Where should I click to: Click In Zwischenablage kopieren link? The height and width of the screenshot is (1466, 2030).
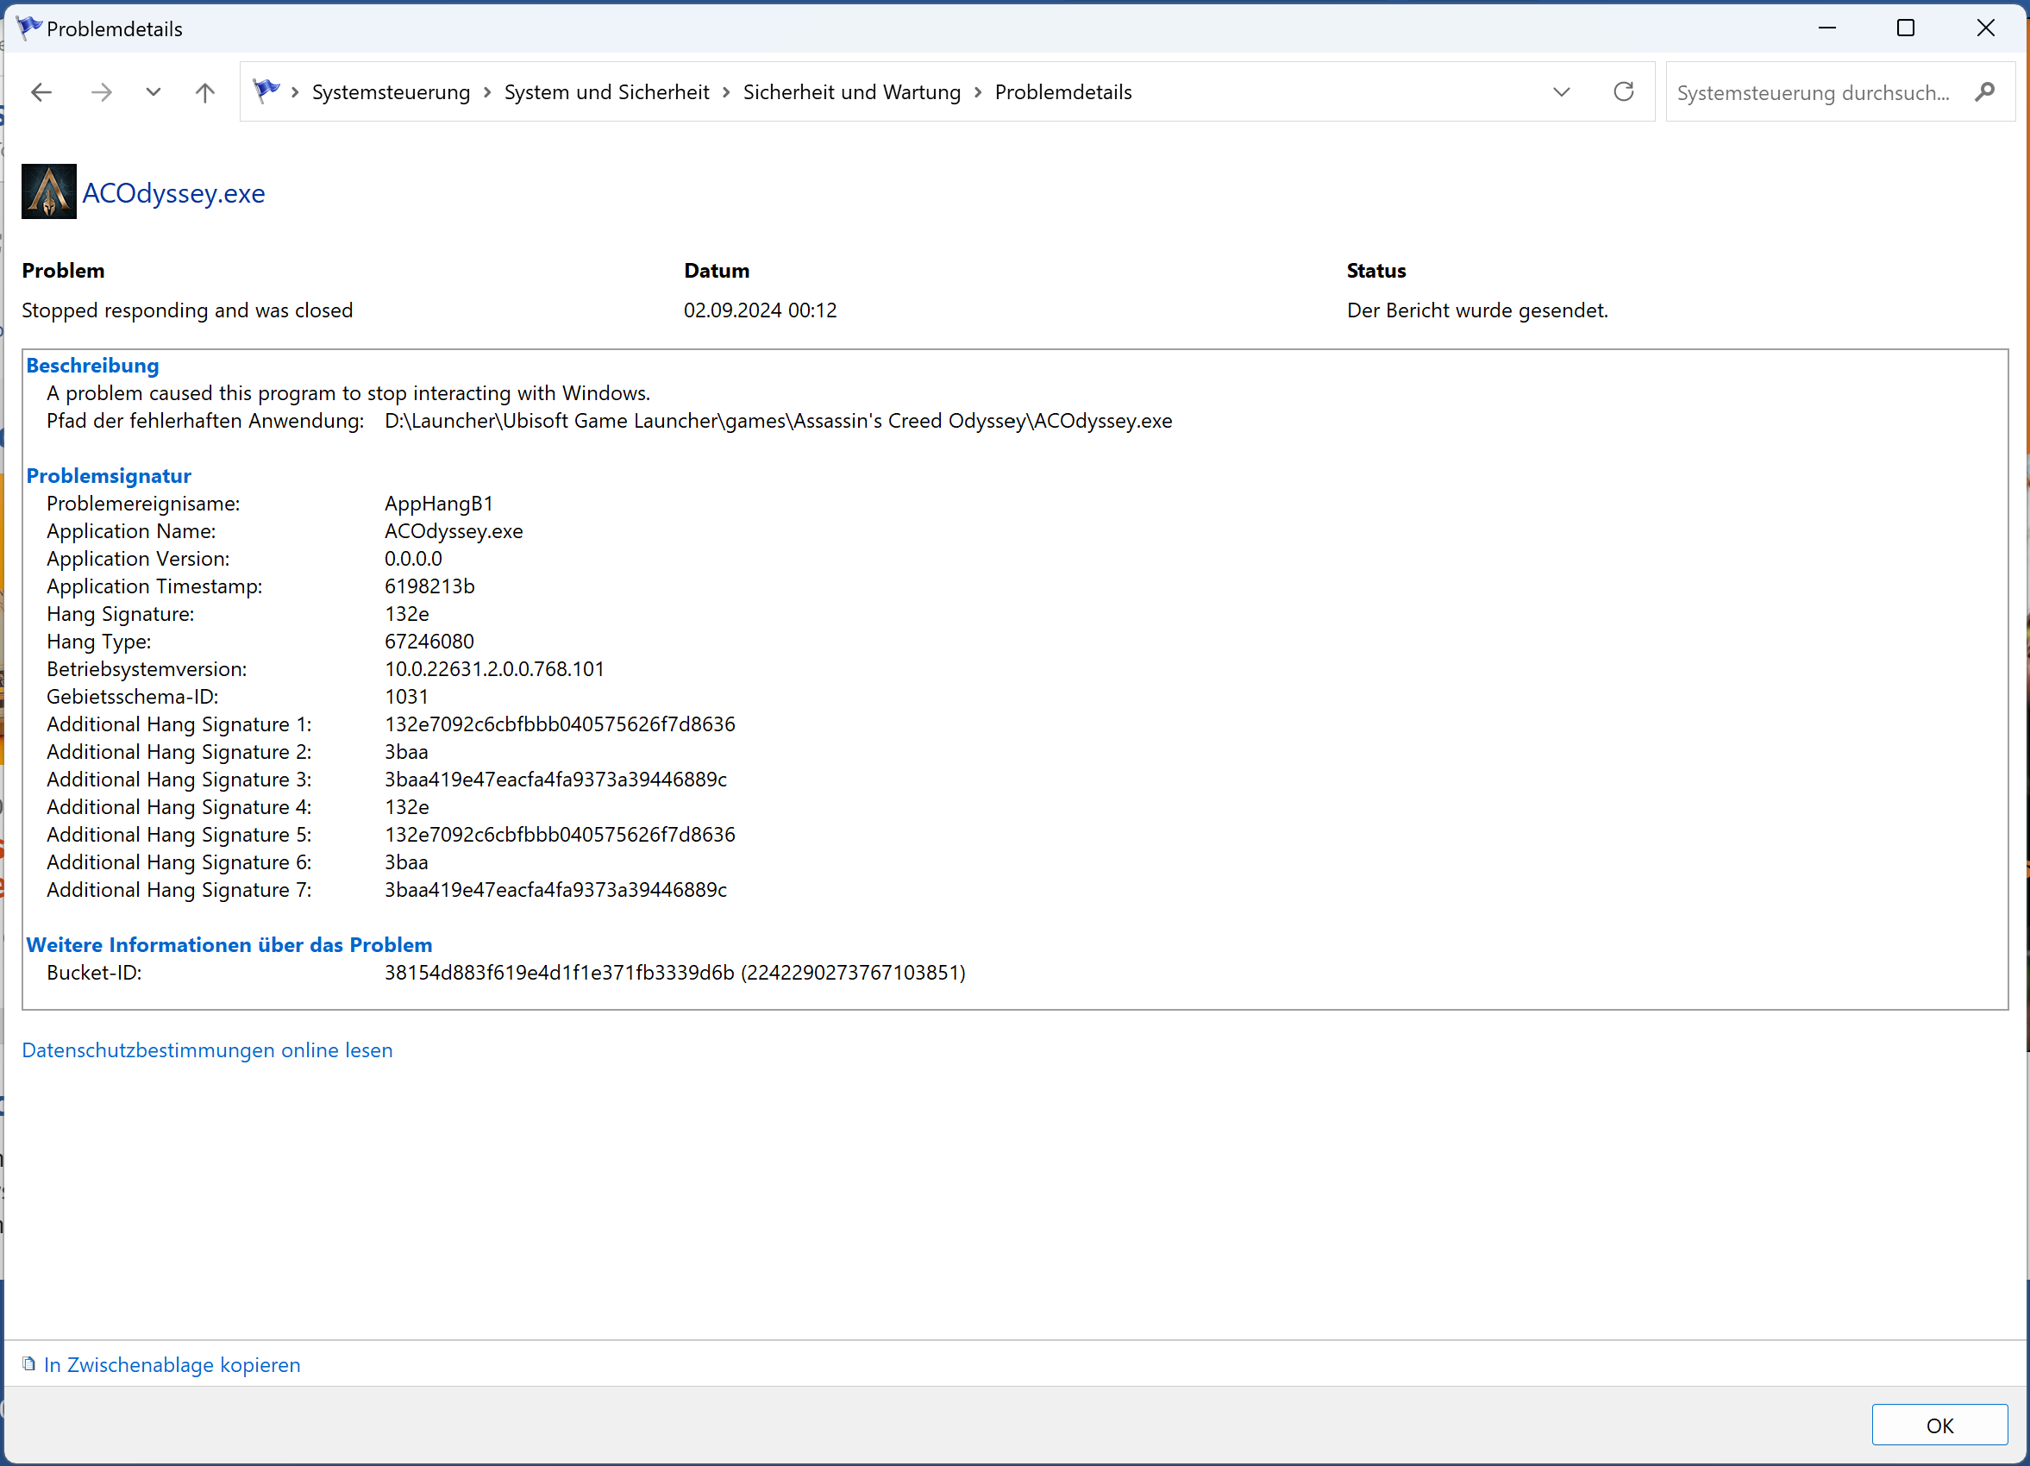(x=172, y=1365)
